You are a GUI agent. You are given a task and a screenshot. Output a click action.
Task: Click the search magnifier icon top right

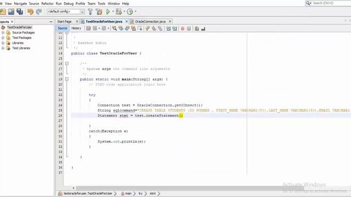click(x=308, y=3)
